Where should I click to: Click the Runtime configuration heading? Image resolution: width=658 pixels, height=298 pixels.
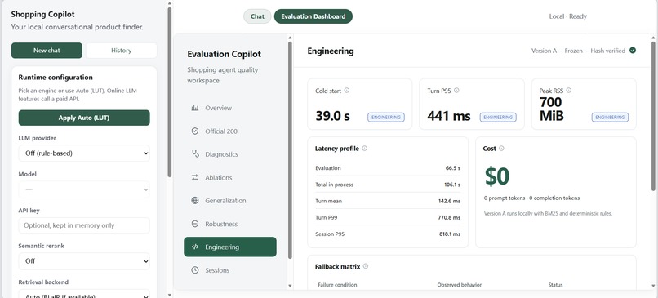click(x=56, y=78)
